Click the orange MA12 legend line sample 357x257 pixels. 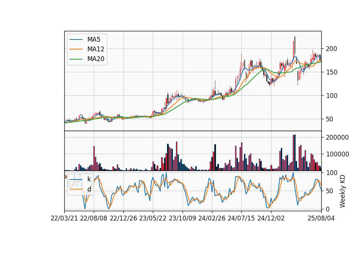76,49
